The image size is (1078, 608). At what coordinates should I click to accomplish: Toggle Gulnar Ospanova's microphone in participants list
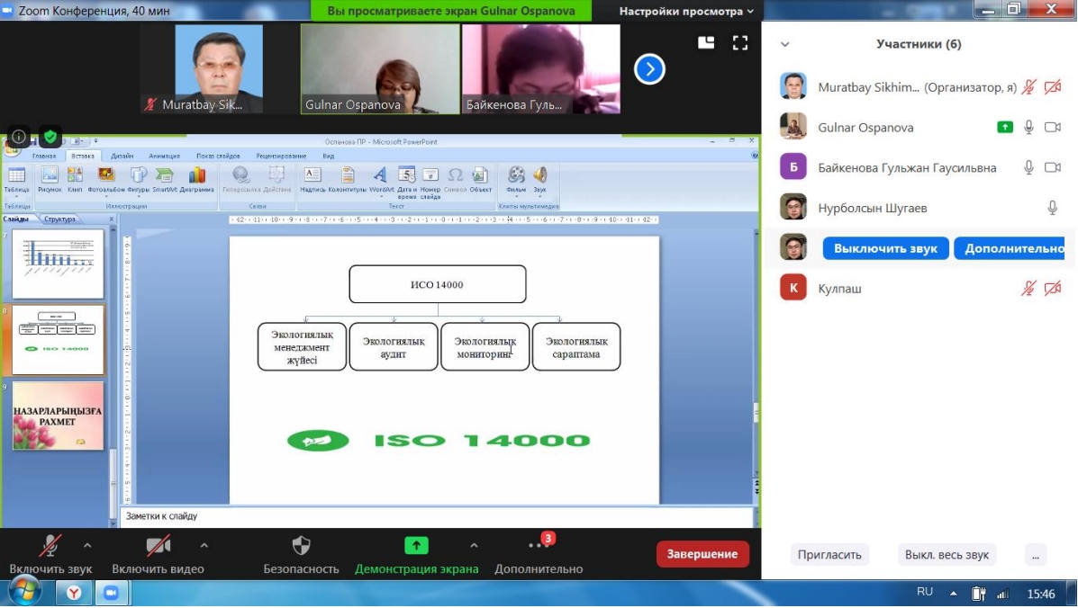pyautogui.click(x=1028, y=128)
